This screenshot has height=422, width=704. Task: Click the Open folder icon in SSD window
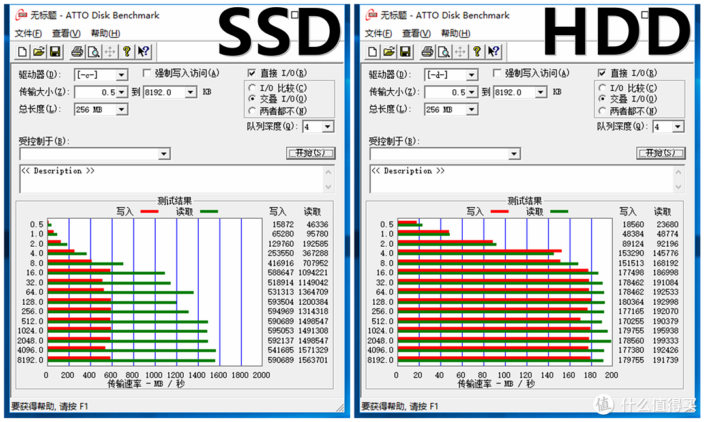38,51
